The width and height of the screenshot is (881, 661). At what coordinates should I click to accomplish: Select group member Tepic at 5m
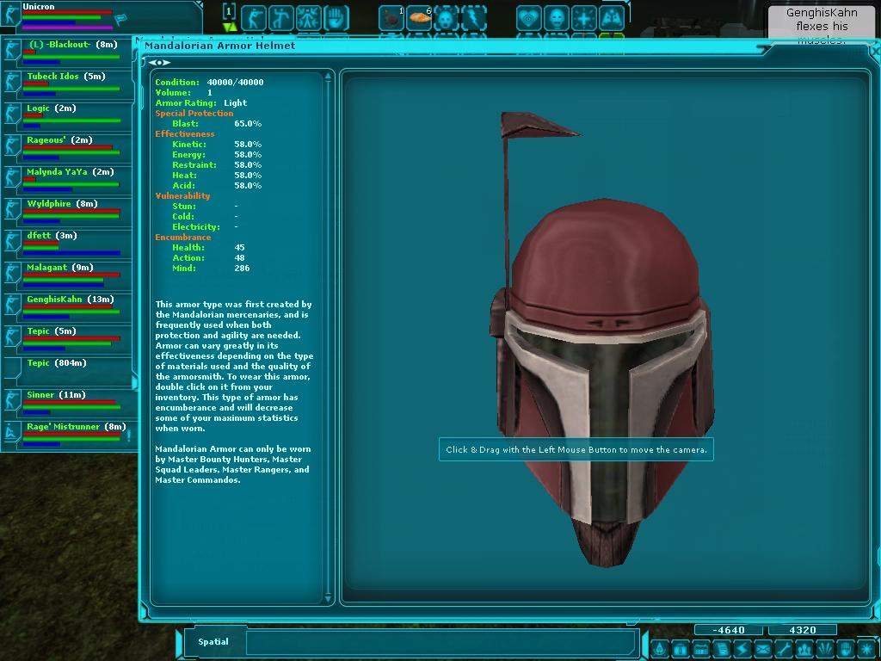pos(67,339)
